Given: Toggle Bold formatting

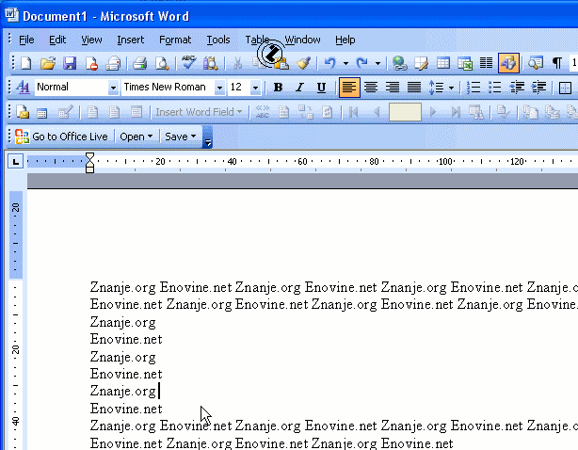Looking at the screenshot, I should (x=278, y=88).
